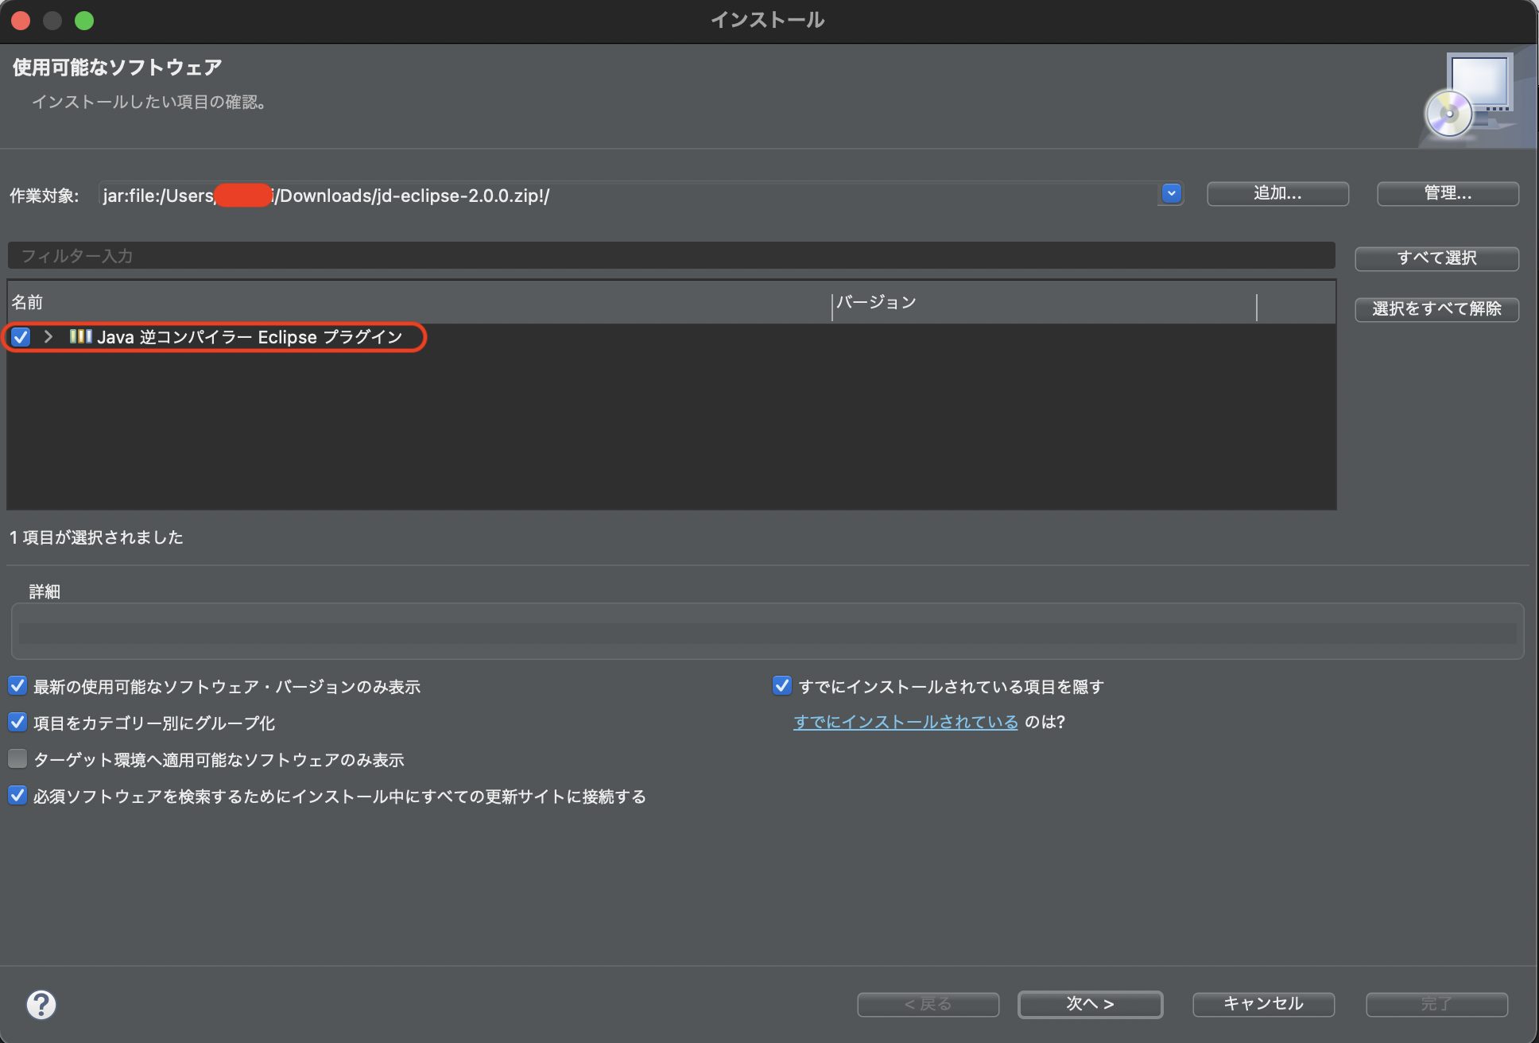Open the work target history dropdown arrow

coord(1170,193)
